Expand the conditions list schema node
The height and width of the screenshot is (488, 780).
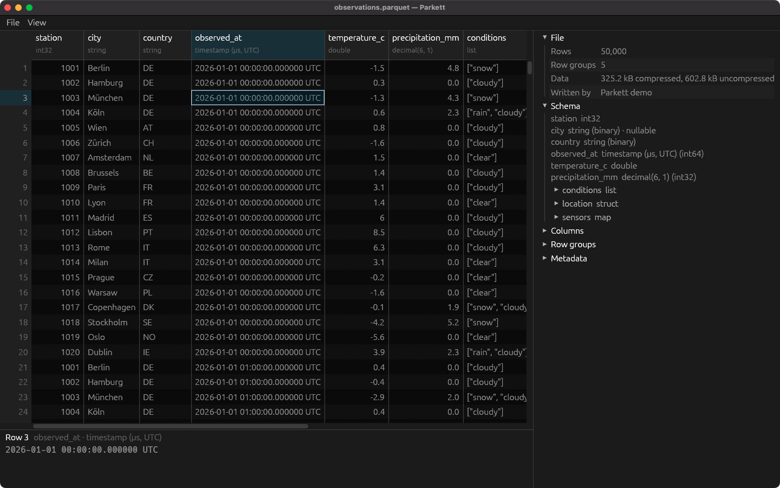point(556,190)
